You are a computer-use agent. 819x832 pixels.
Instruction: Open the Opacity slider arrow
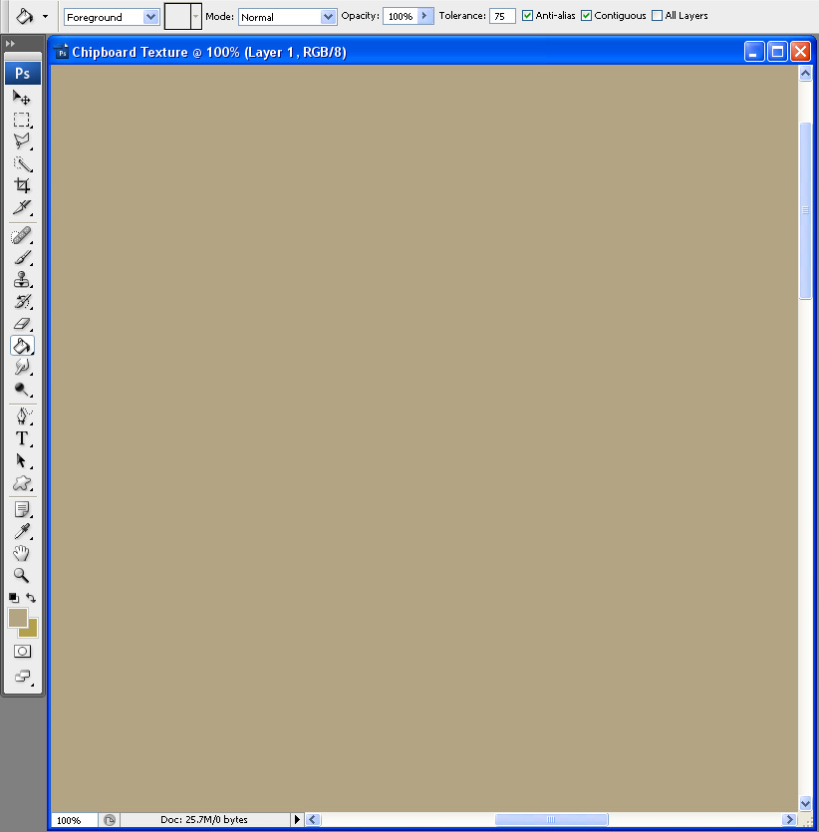(x=422, y=15)
